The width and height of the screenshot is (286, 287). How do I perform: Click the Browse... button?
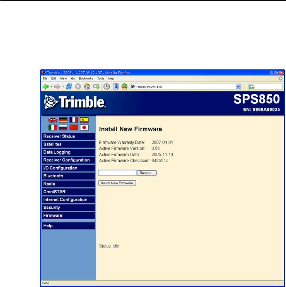pyautogui.click(x=147, y=173)
